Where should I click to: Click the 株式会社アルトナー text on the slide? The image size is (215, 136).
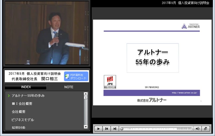coord(152,100)
